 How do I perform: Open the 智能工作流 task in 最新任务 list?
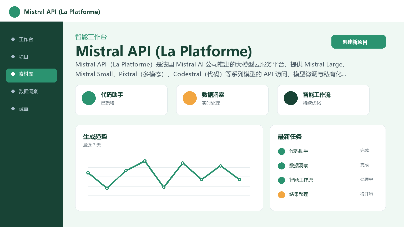pos(301,180)
